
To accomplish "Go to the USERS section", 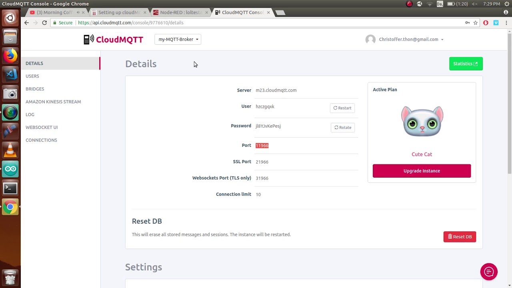I will [32, 76].
